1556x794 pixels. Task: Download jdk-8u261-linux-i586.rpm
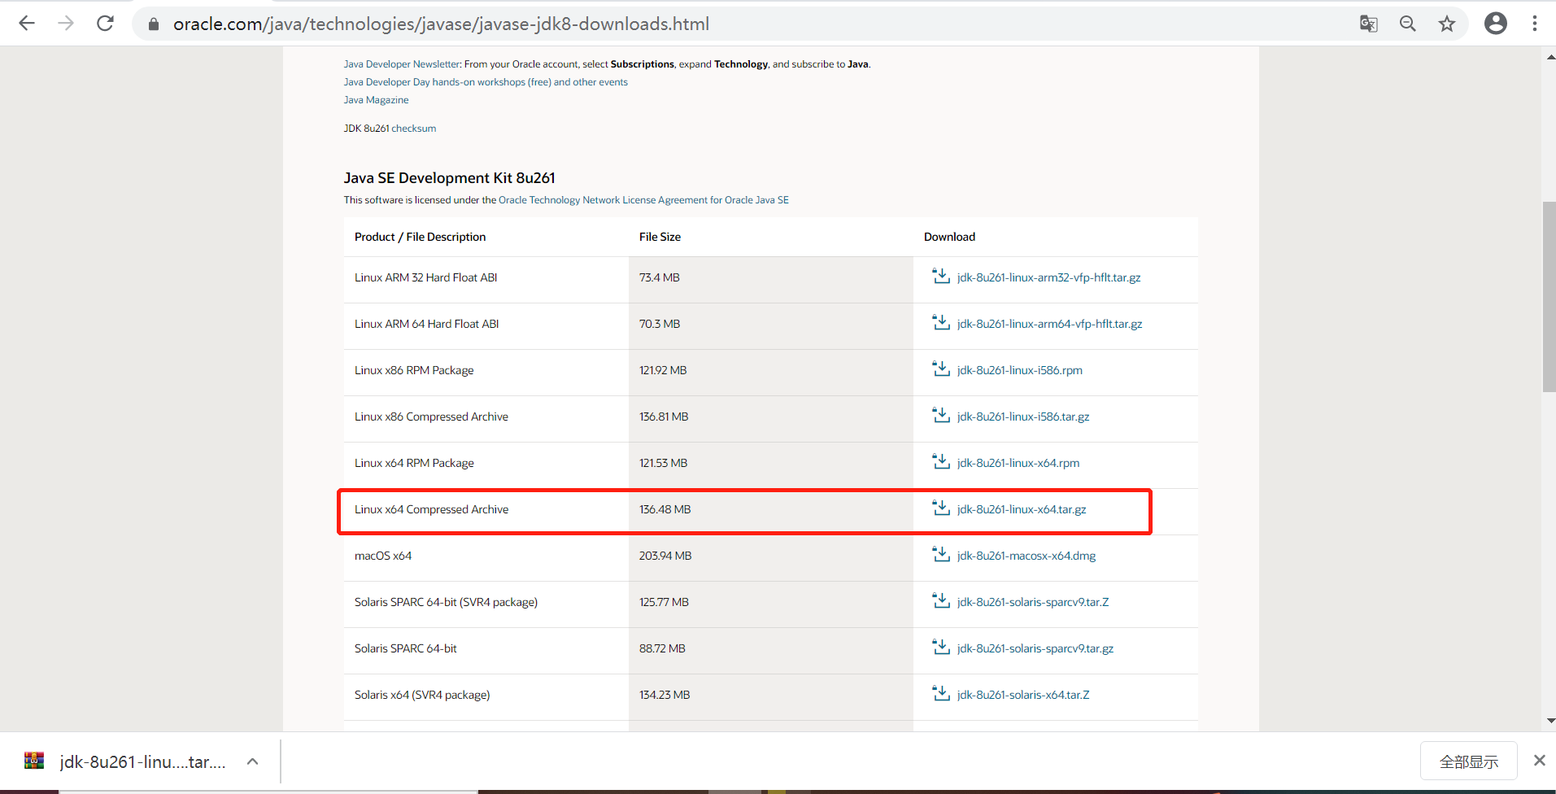pyautogui.click(x=1020, y=370)
